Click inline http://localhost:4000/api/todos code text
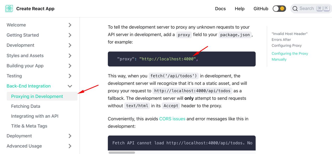The width and height of the screenshot is (332, 154). [192, 91]
